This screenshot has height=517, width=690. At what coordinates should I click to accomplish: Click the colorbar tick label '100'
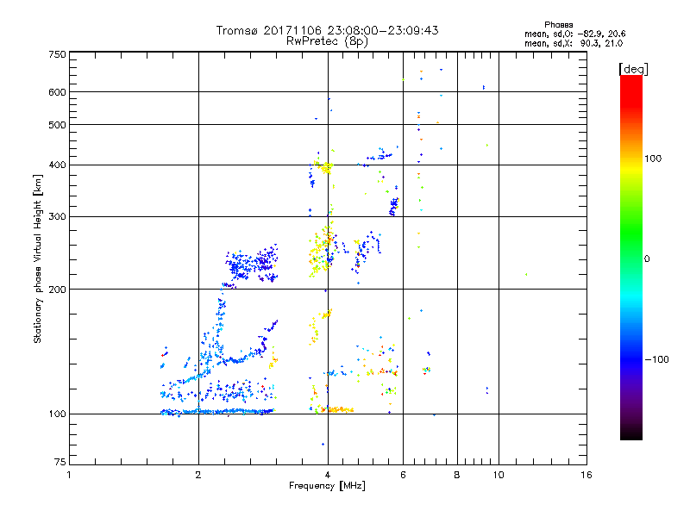click(653, 159)
